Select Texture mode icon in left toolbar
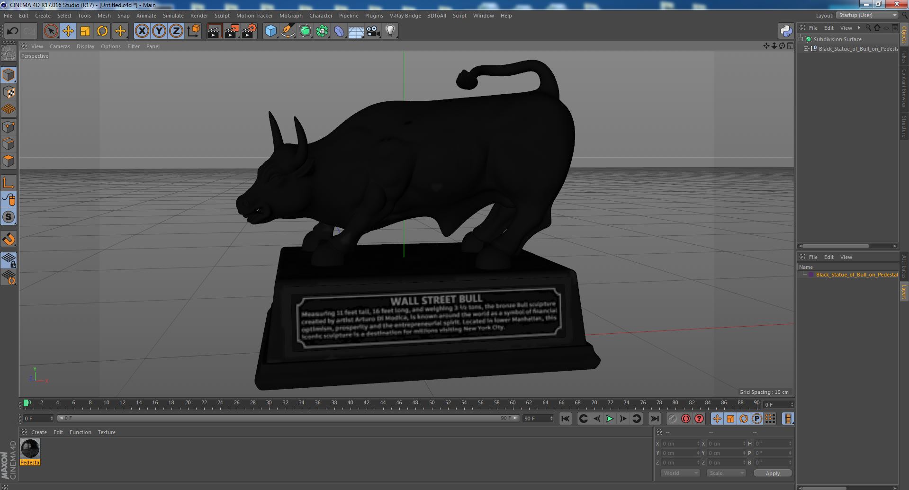 [x=9, y=92]
